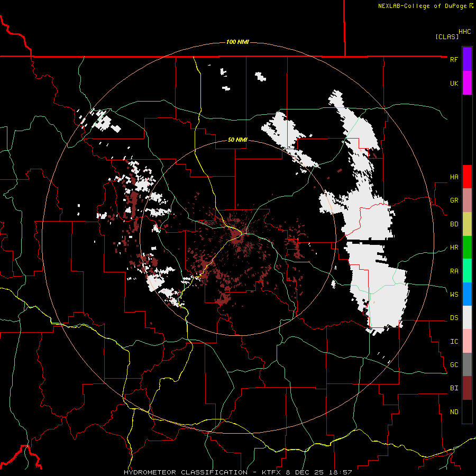This screenshot has width=476, height=476.
Task: Click the [CLAS] unit label
Action: (x=447, y=36)
